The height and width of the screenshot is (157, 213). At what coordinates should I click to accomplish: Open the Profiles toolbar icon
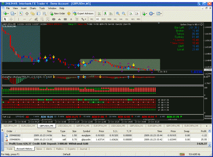point(12,14)
